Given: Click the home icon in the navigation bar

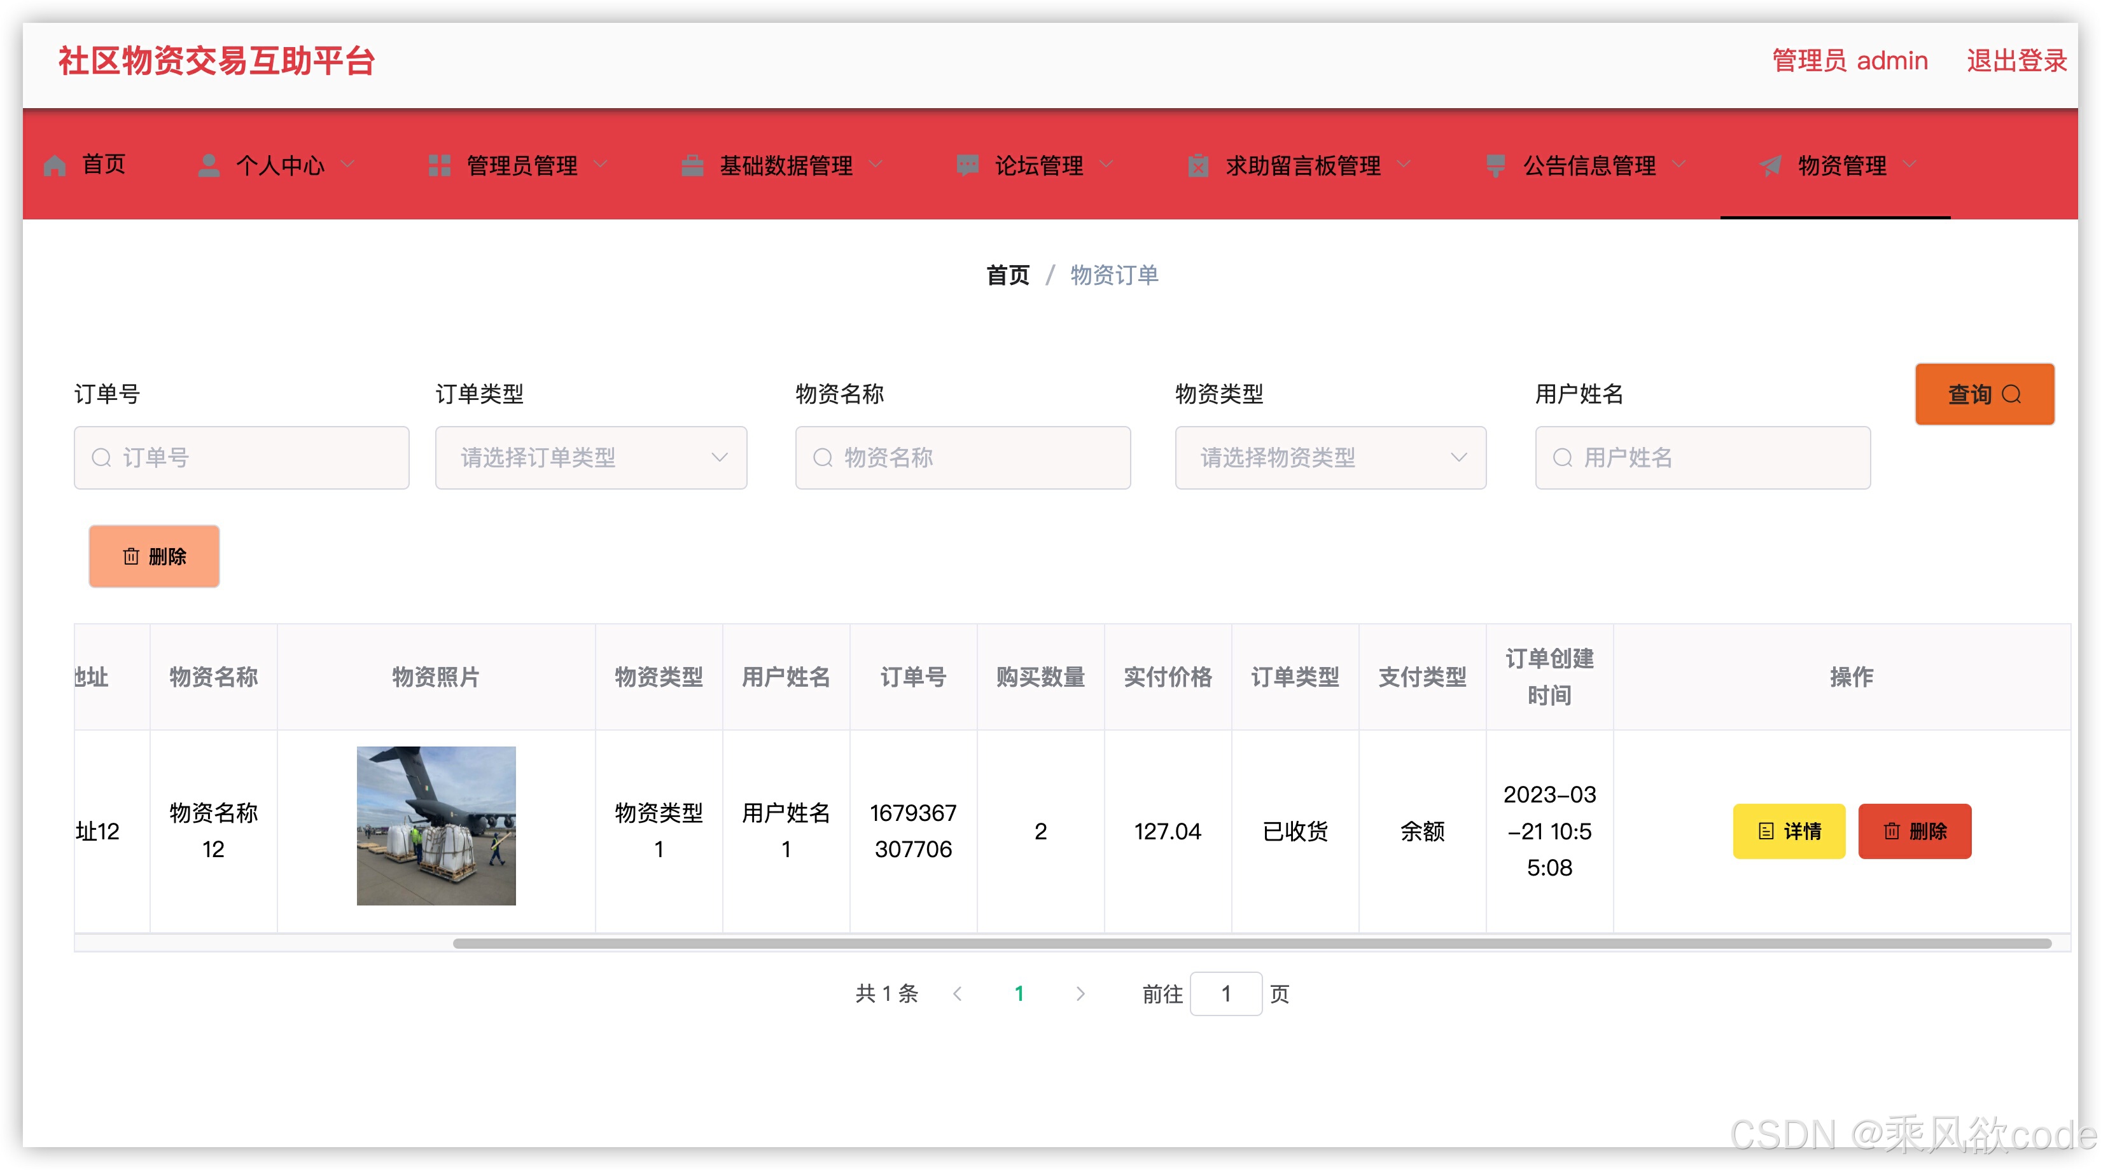Looking at the screenshot, I should [x=55, y=165].
